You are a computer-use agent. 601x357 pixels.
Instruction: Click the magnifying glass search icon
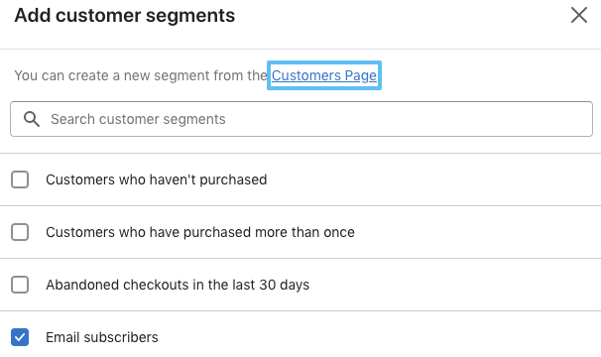tap(32, 119)
